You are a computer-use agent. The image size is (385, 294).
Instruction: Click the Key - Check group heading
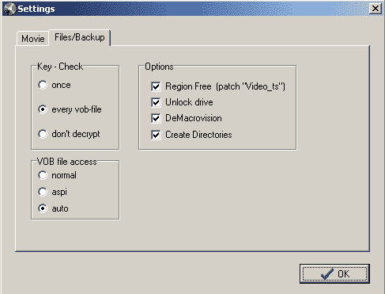pyautogui.click(x=60, y=67)
